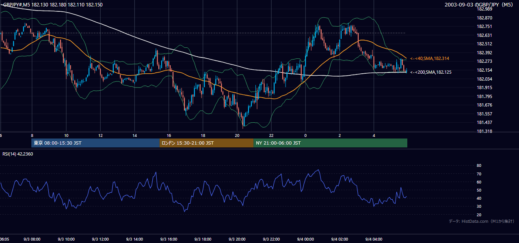The width and height of the screenshot is (519, 243).
Task: Select the ロンドン 15:30-21:00 JST session bar
Action: [206, 143]
